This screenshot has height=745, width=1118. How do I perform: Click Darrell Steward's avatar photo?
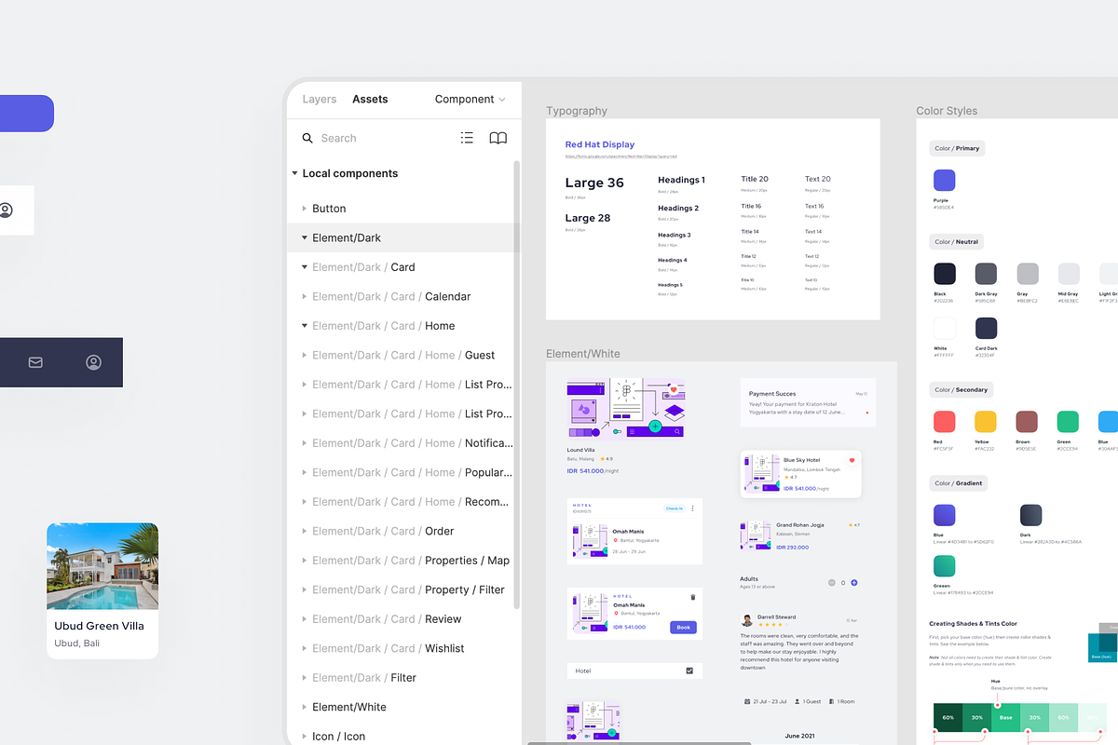point(746,620)
